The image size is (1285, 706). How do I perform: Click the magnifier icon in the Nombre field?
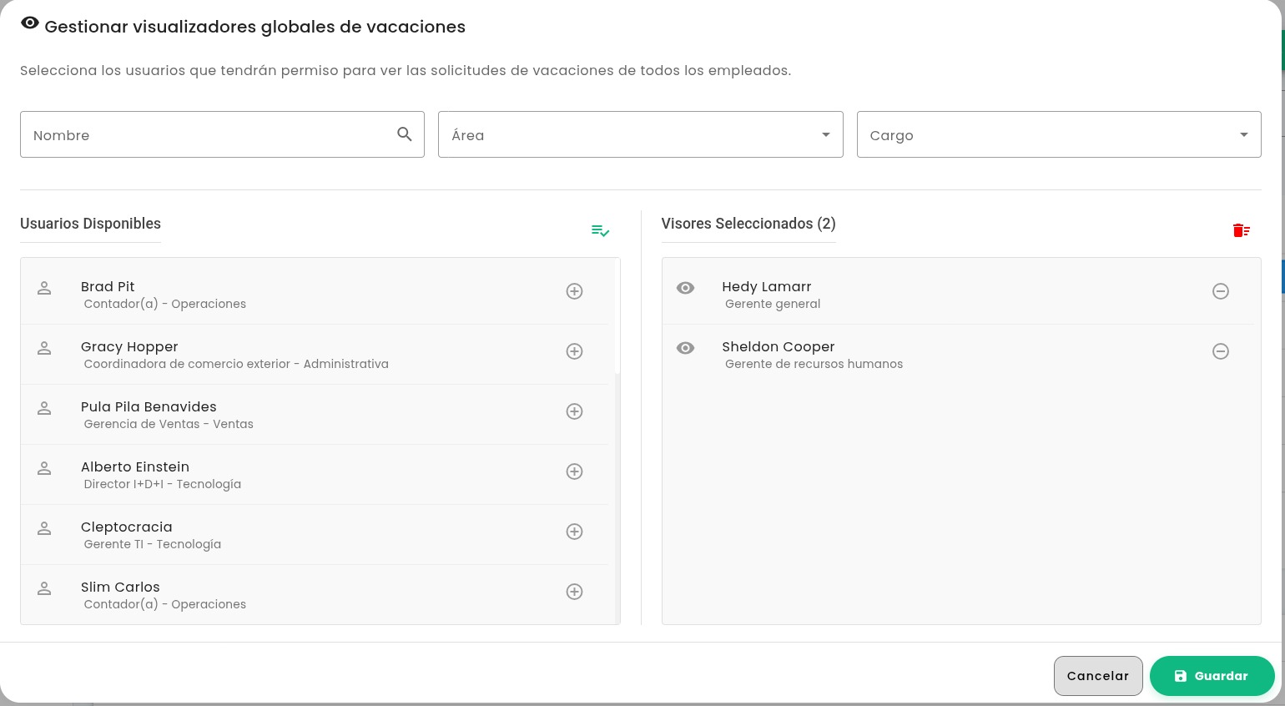(405, 134)
